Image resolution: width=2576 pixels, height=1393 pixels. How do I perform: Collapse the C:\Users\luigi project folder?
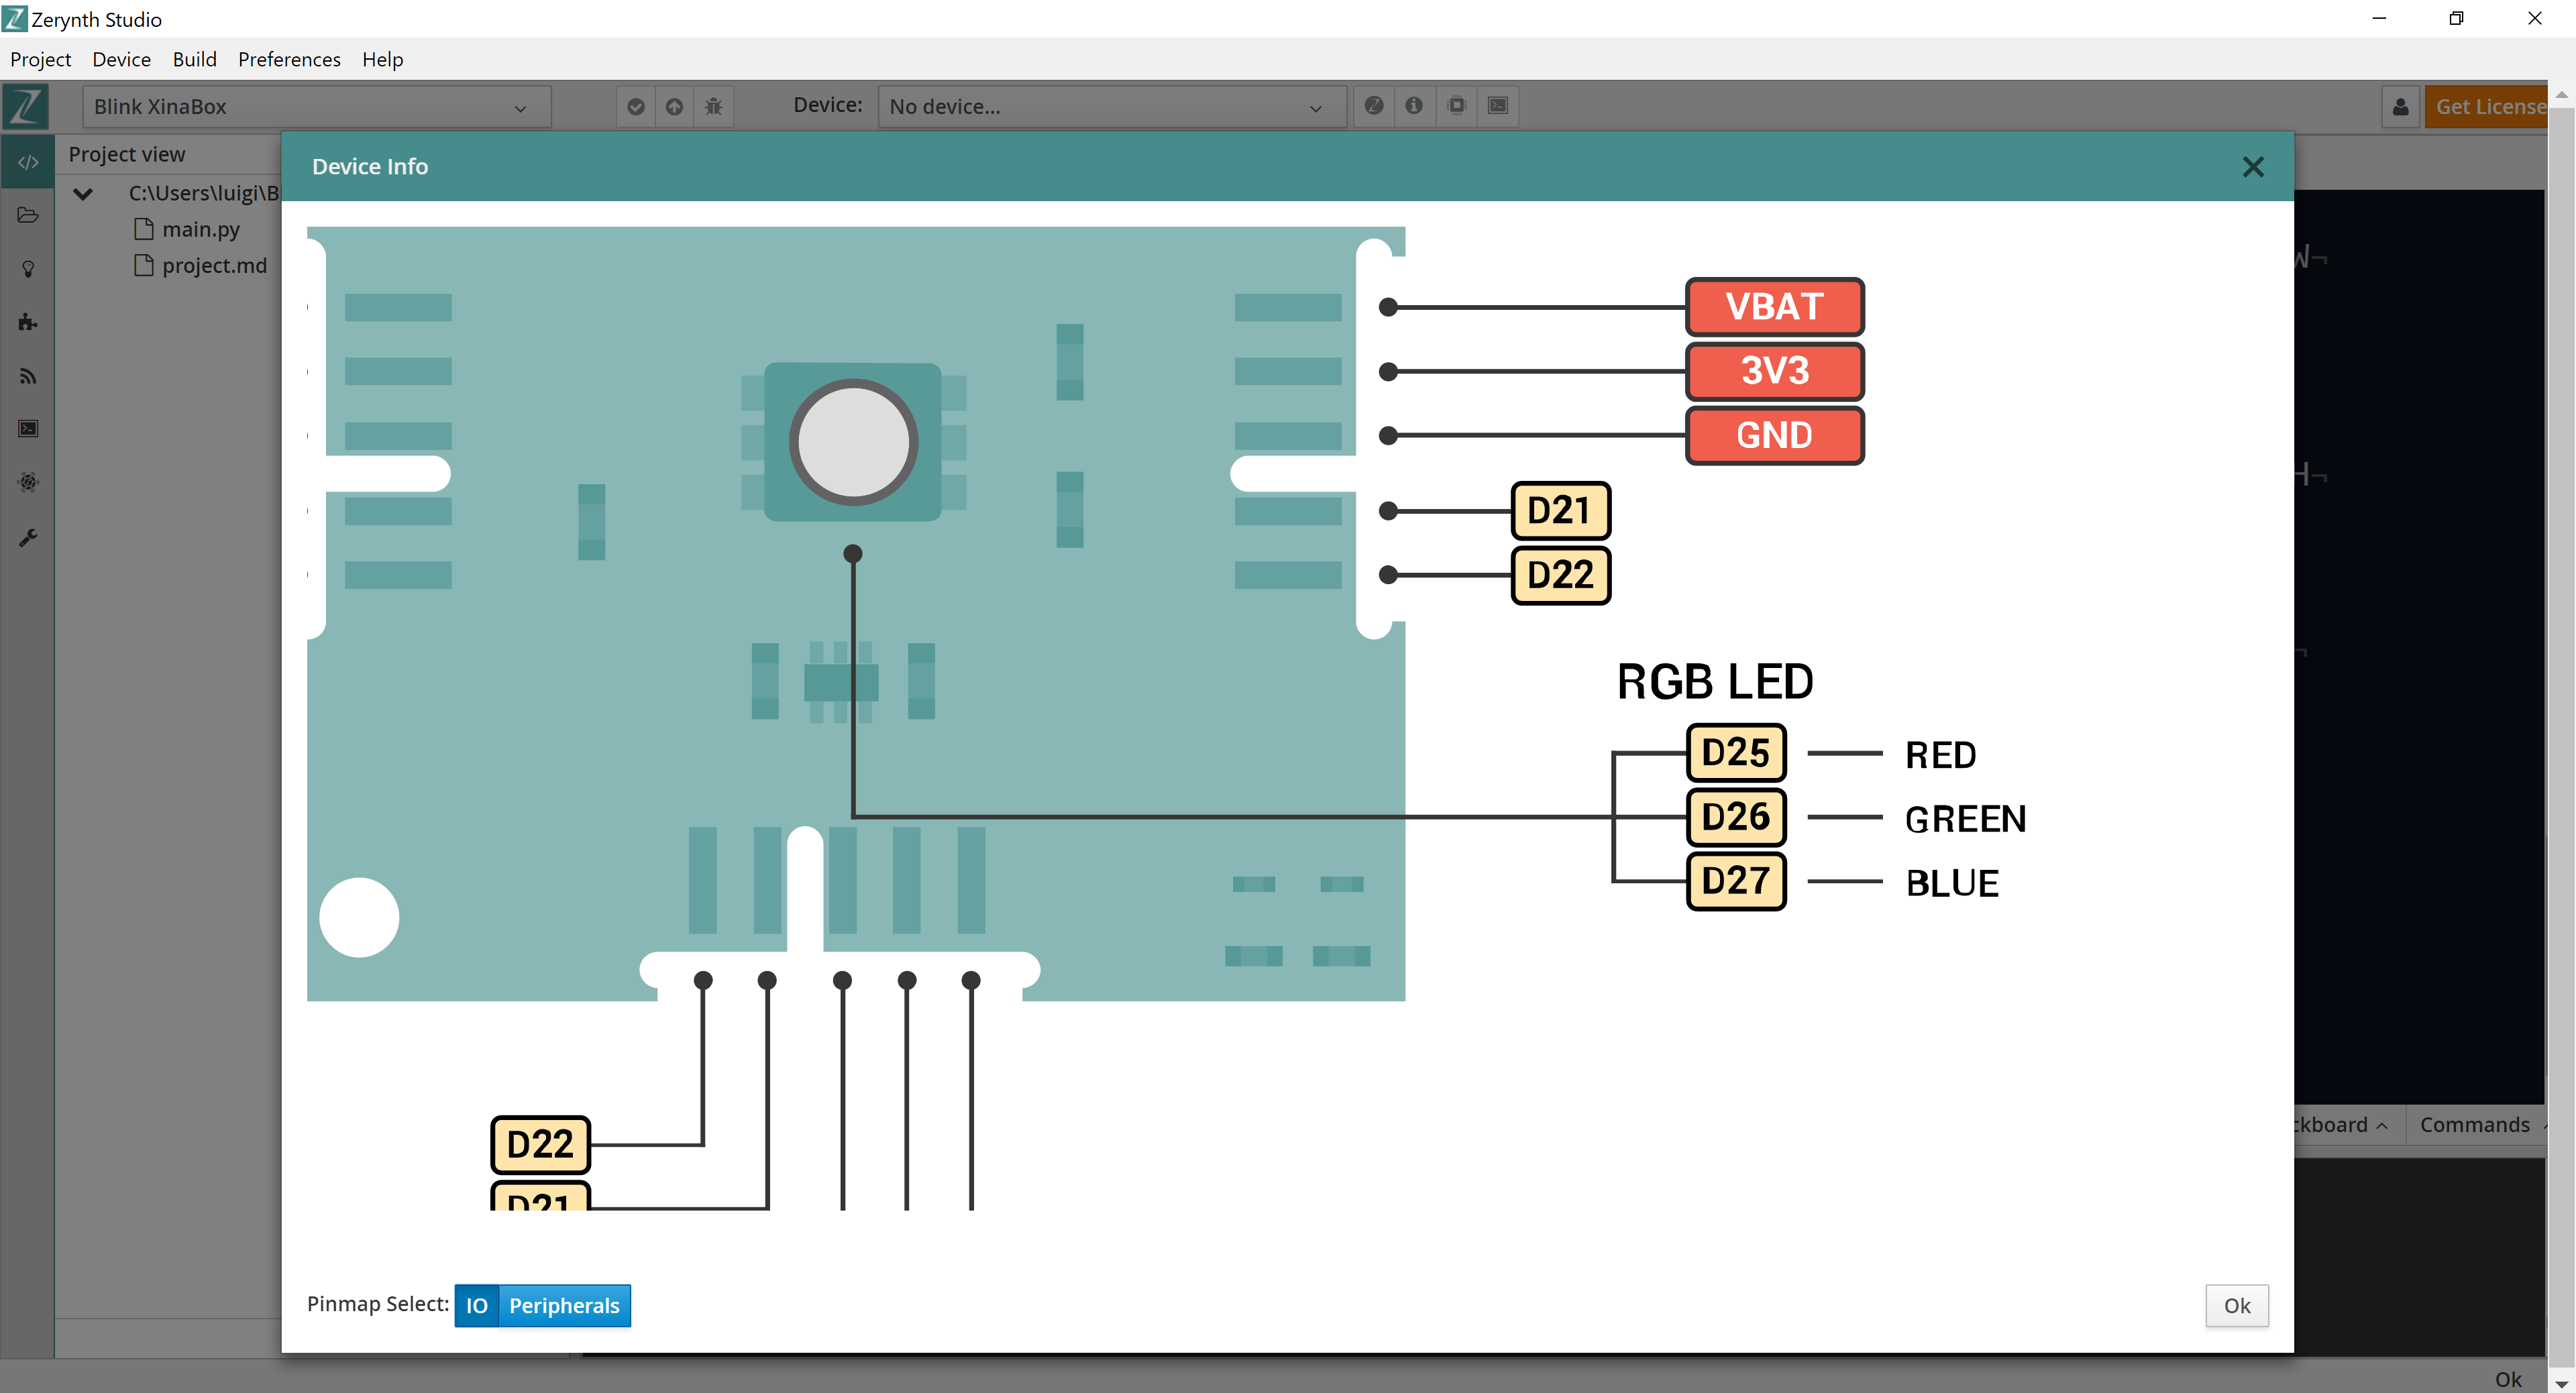tap(84, 193)
